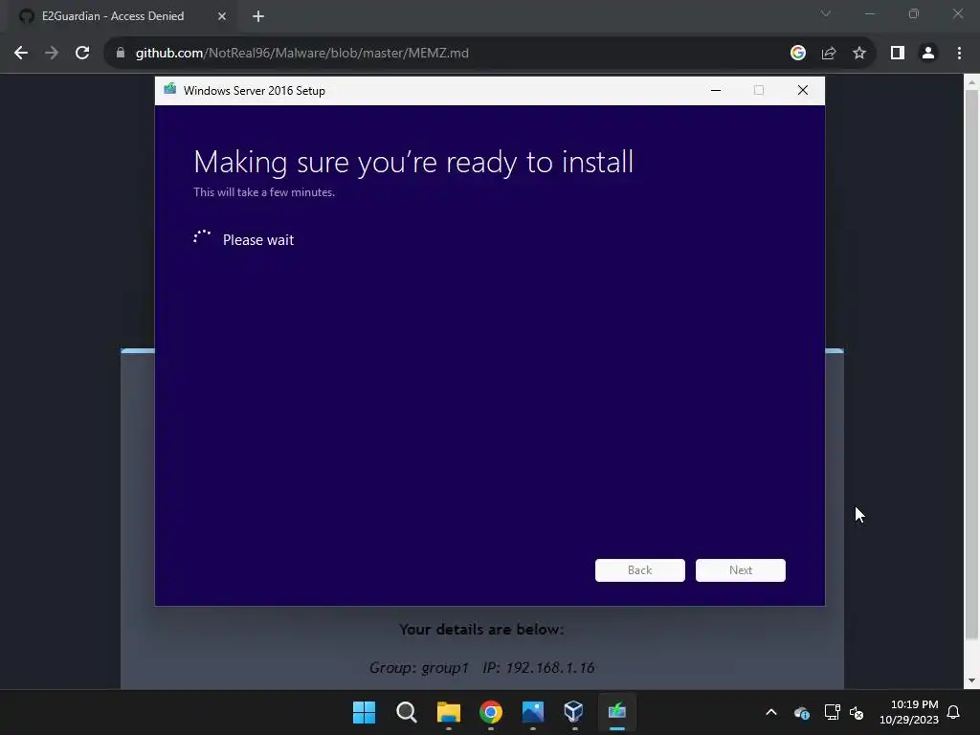Click the 'Group: group1' text
Image resolution: width=980 pixels, height=735 pixels.
point(419,667)
